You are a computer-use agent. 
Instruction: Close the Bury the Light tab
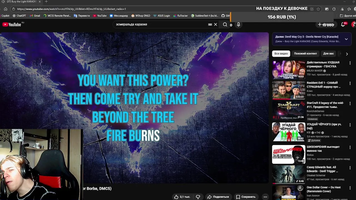(x=39, y=2)
